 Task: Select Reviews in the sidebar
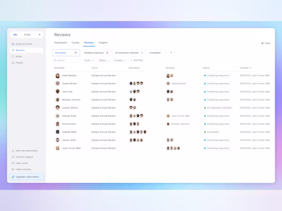(26, 50)
